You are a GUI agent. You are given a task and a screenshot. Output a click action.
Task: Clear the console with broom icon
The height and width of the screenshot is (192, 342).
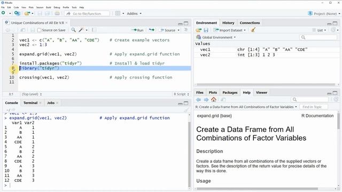pos(186,110)
